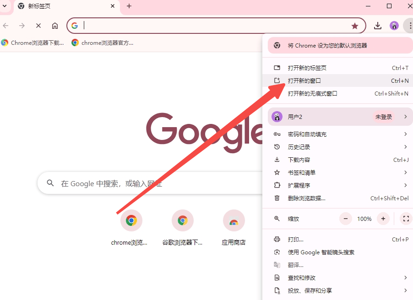
Task: Open 密码和自动填充 submenu
Action: coord(337,134)
